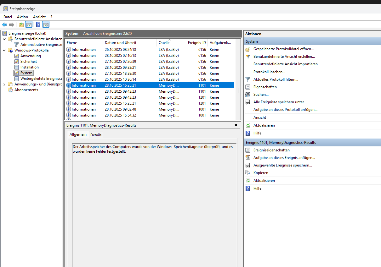Close the event preview pane
Image resolution: width=381 pixels, height=267 pixels.
click(236, 125)
